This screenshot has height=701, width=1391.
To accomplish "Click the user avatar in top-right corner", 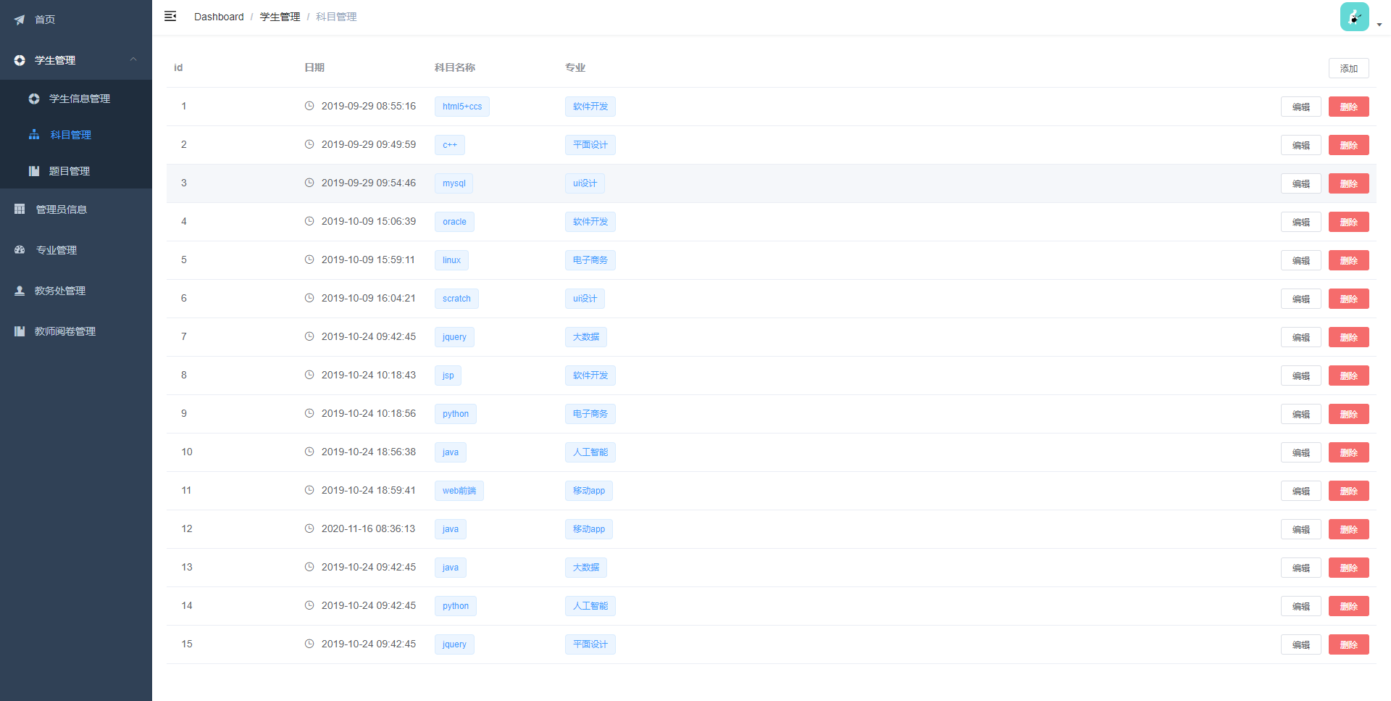I will point(1353,17).
